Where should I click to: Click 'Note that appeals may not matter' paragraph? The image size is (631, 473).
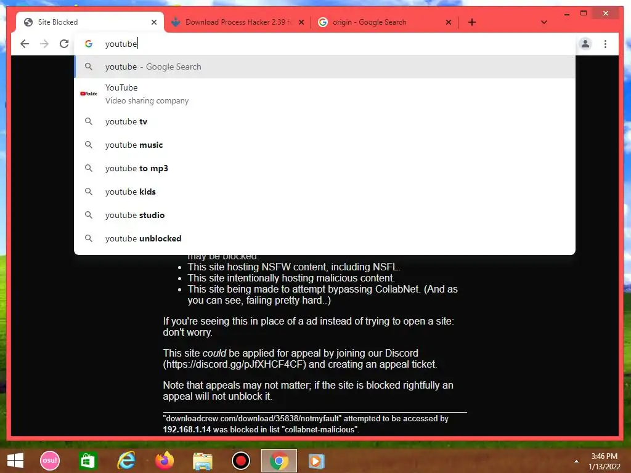[x=308, y=390]
